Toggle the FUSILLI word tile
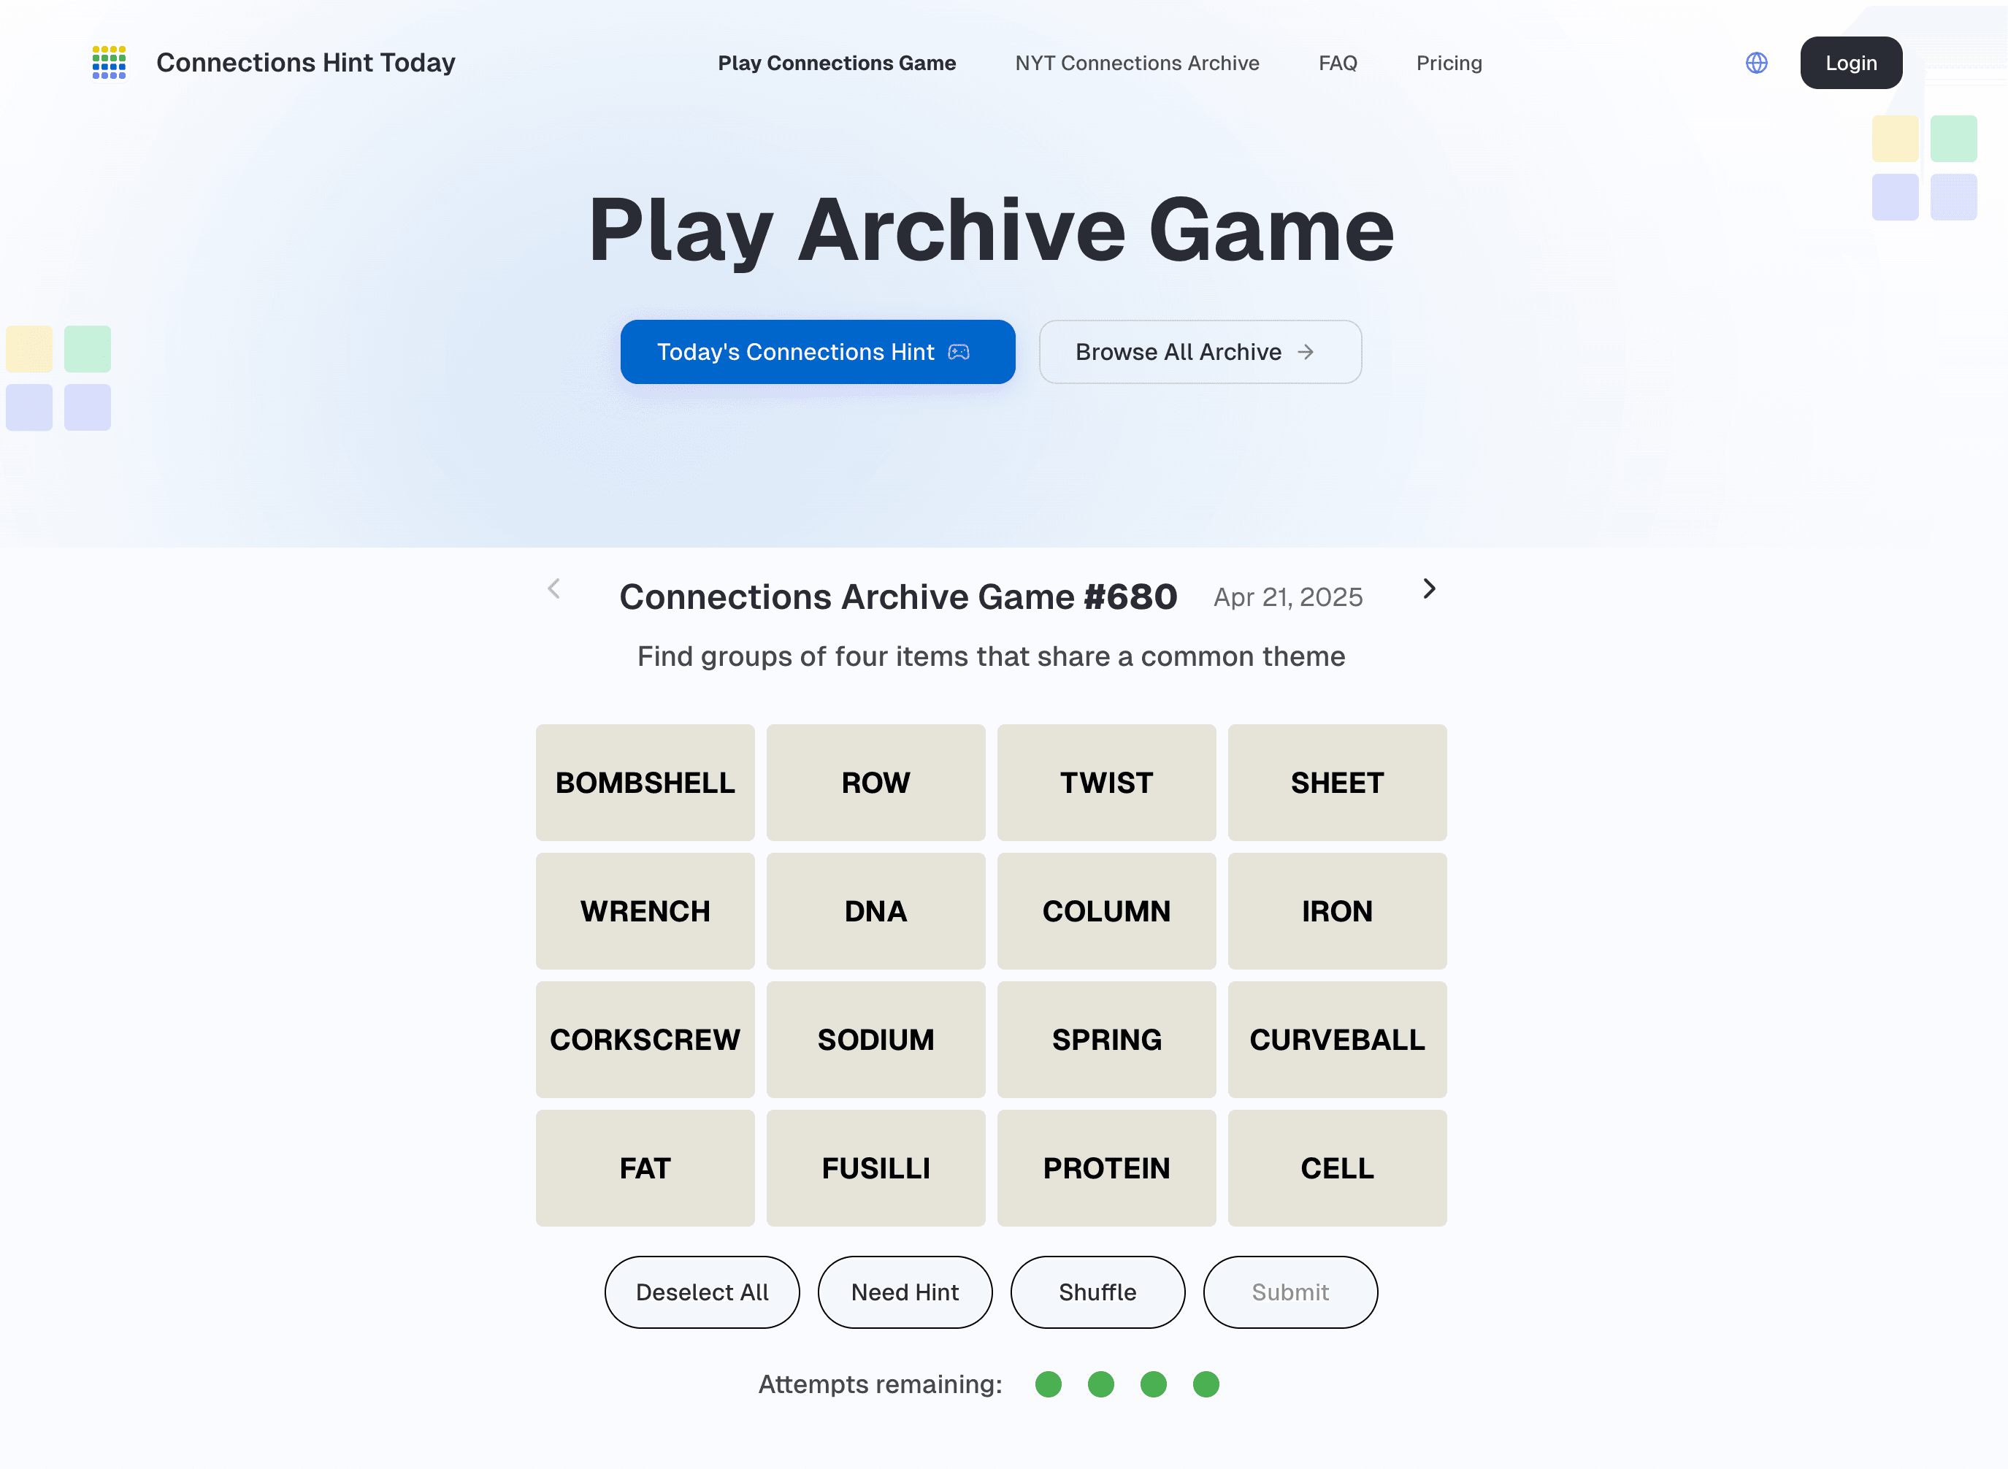This screenshot has width=2008, height=1469. 875,1167
